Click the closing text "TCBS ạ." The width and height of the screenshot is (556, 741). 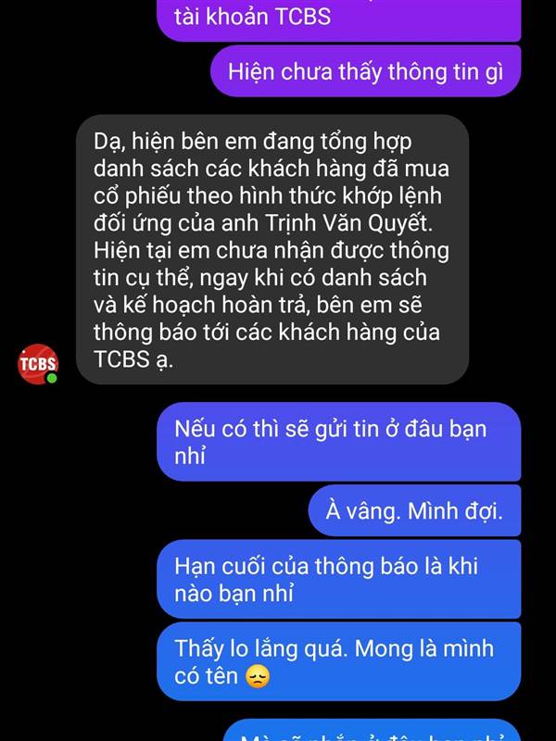click(133, 359)
